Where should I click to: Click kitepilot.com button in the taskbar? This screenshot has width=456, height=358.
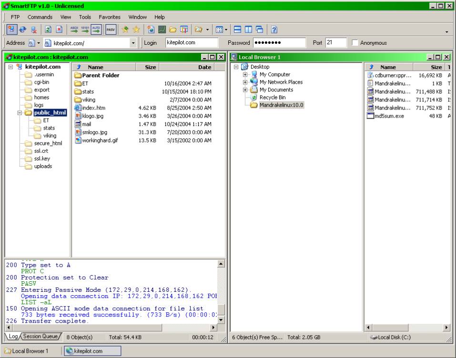point(91,351)
